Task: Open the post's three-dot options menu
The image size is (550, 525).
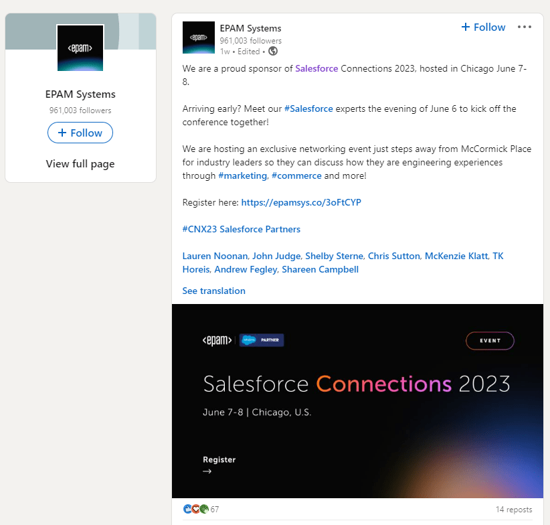Action: pyautogui.click(x=525, y=27)
